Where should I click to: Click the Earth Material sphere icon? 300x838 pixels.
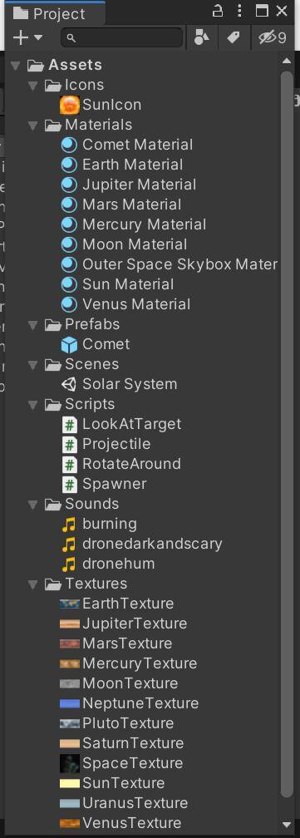tap(70, 165)
